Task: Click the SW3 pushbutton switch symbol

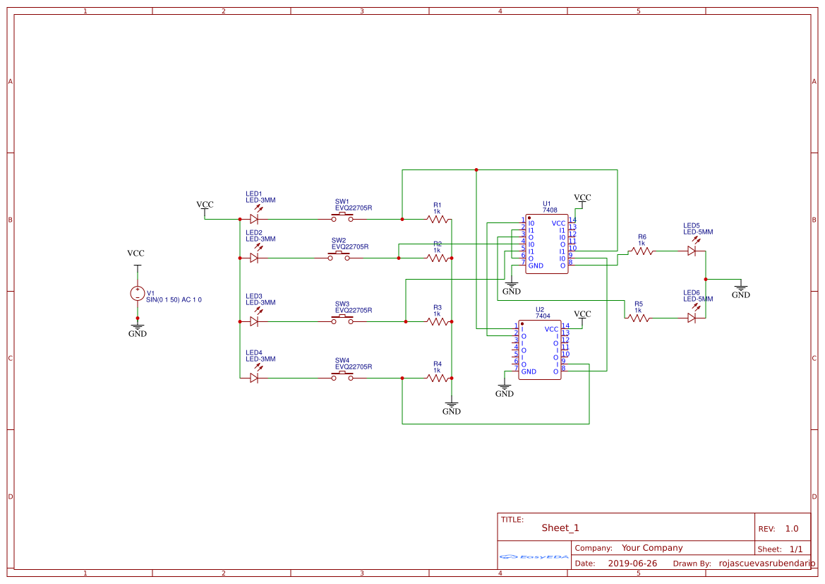Action: point(342,320)
